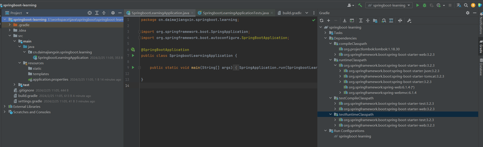Expand folded main method body on line 9

(139, 68)
